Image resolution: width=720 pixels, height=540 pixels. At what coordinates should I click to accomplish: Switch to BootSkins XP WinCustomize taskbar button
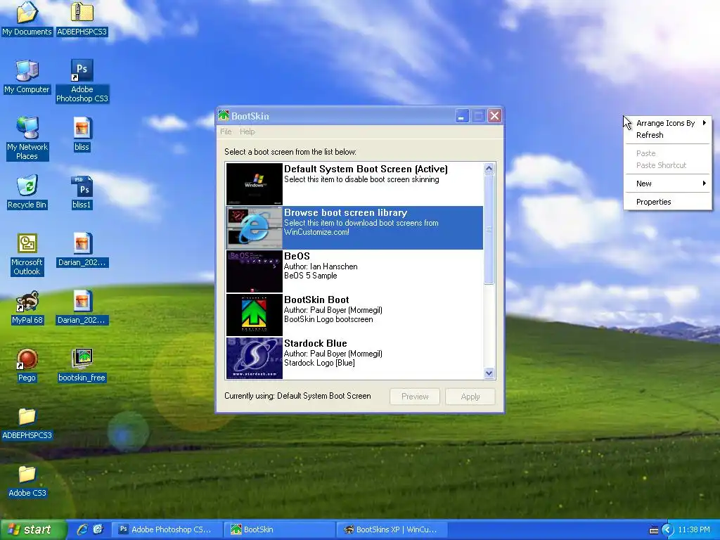391,529
